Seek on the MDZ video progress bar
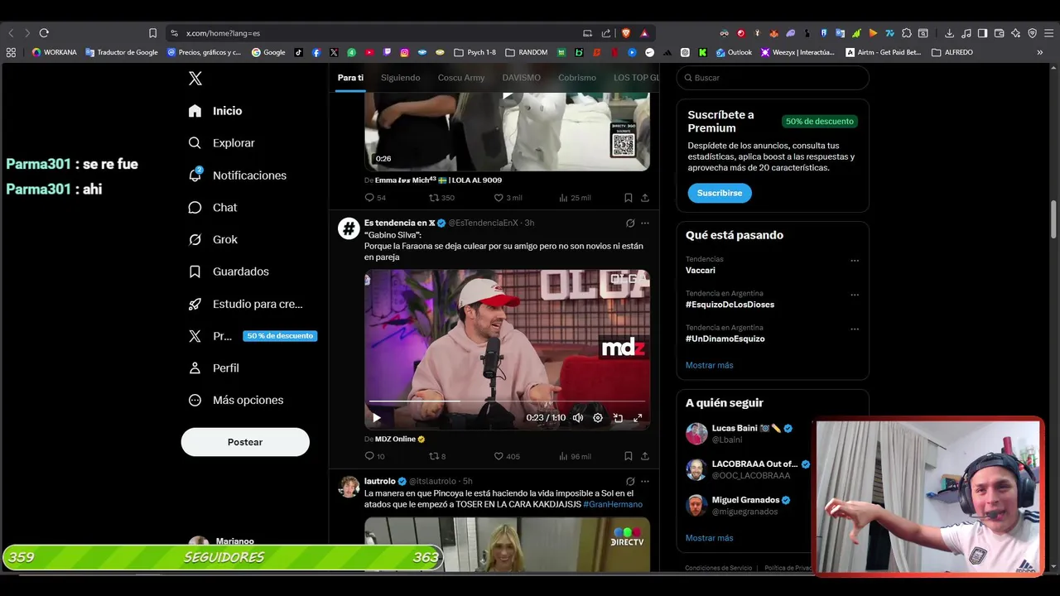The width and height of the screenshot is (1060, 596). (x=507, y=401)
